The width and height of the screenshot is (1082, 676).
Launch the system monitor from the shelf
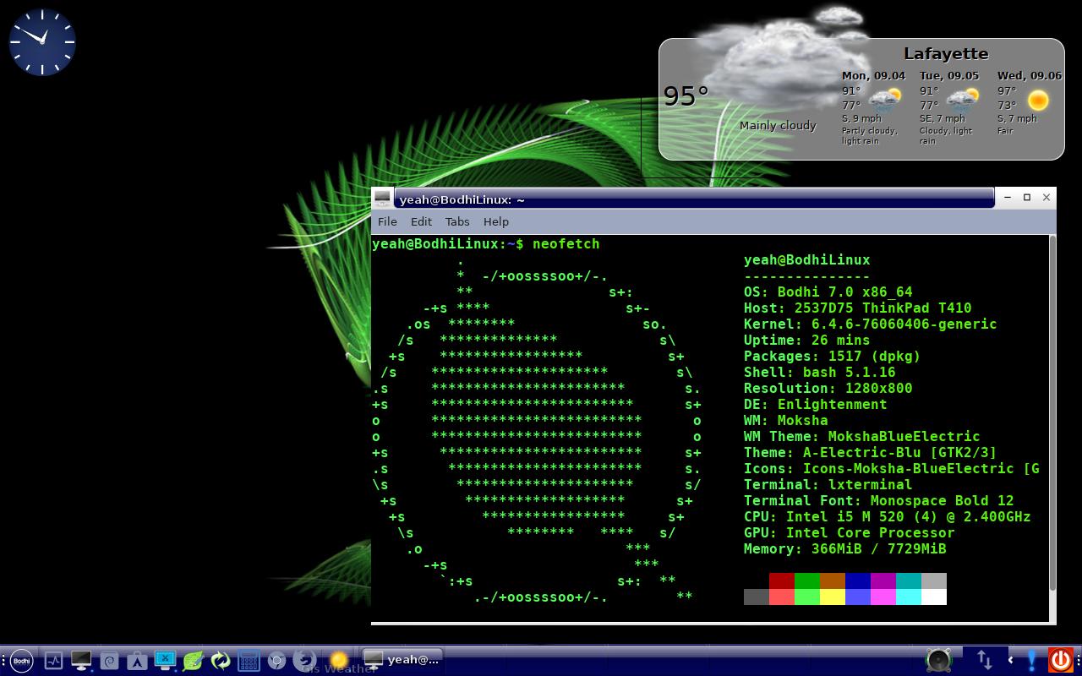pos(53,660)
